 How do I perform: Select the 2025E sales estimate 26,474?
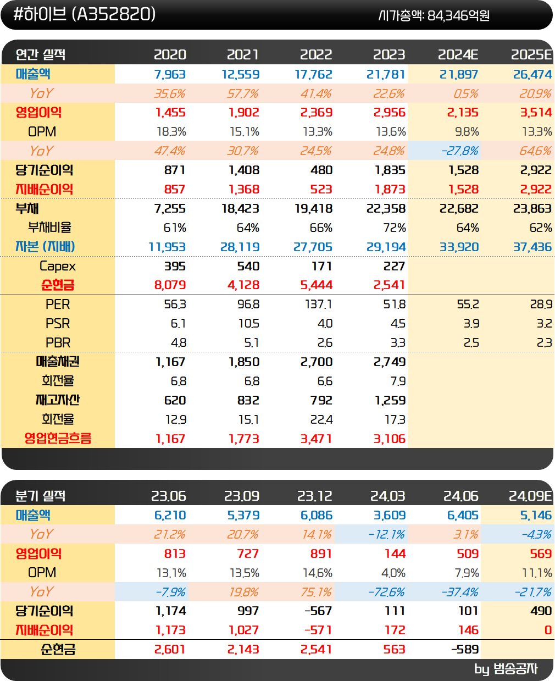pos(532,74)
